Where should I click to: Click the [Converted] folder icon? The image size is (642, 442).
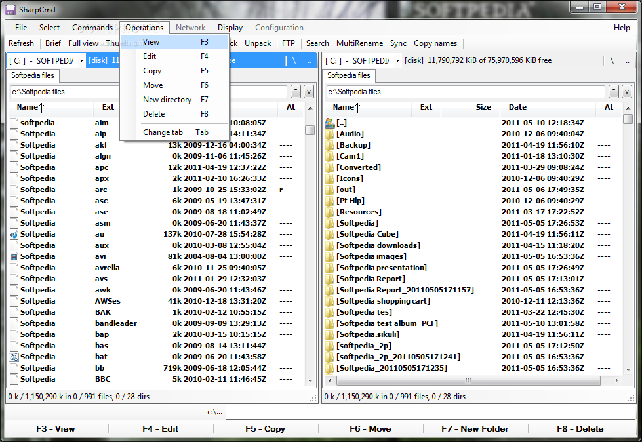(x=330, y=167)
